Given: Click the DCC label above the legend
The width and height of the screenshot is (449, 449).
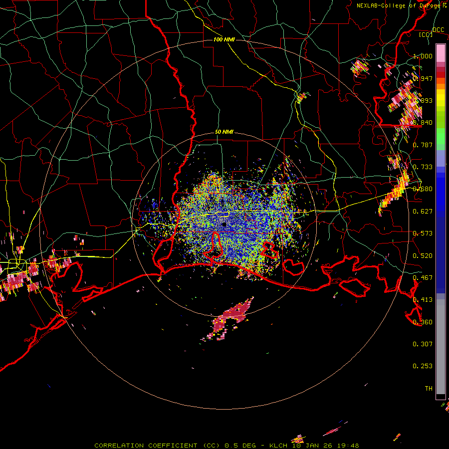Looking at the screenshot, I should tap(438, 29).
